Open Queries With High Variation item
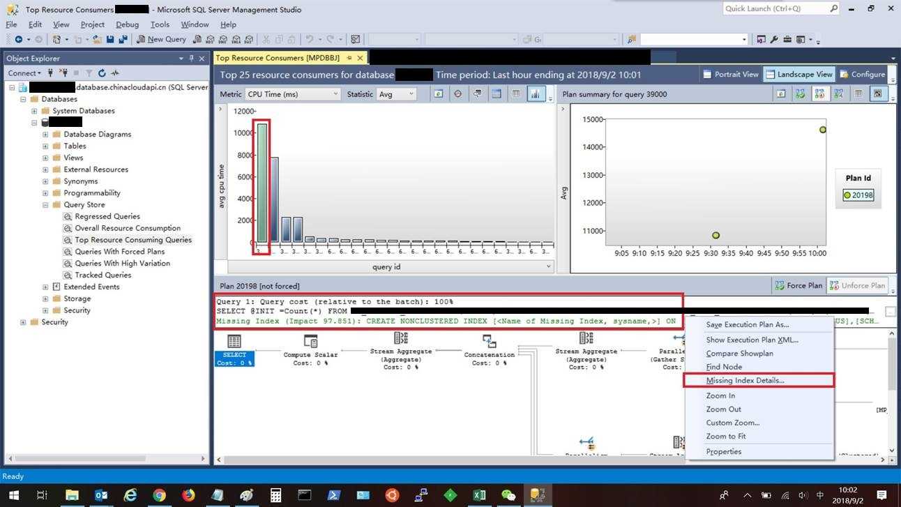901x507 pixels. [122, 264]
